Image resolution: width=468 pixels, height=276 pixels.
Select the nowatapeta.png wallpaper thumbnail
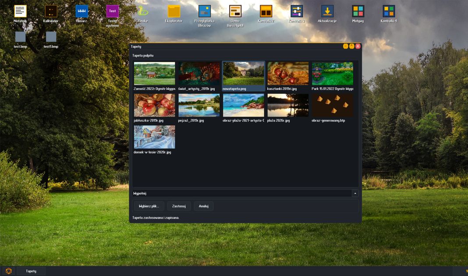click(x=243, y=76)
